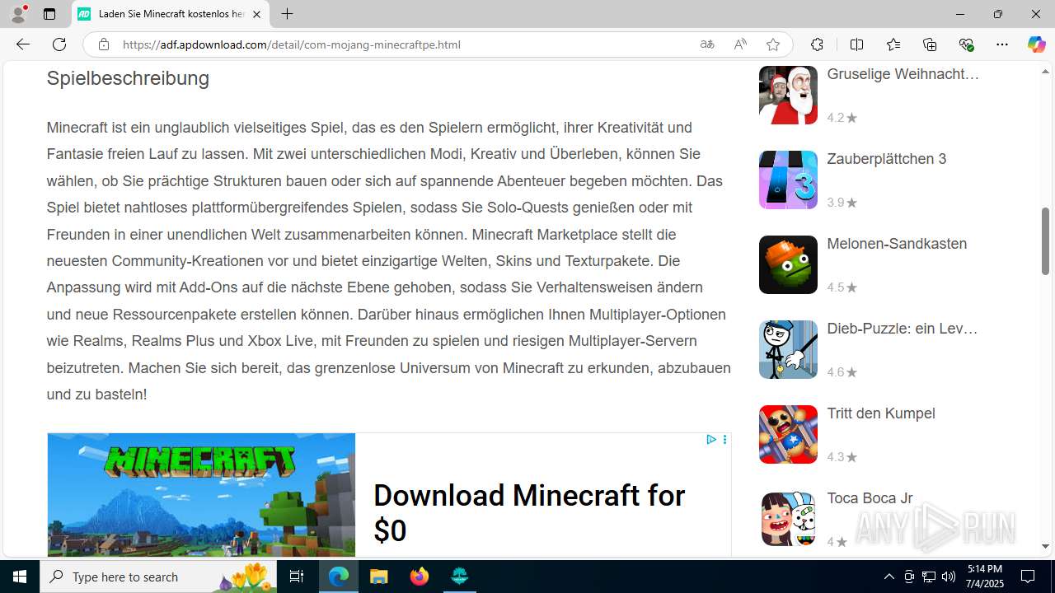The height and width of the screenshot is (593, 1055).
Task: Open Collections panel
Action: 930,44
